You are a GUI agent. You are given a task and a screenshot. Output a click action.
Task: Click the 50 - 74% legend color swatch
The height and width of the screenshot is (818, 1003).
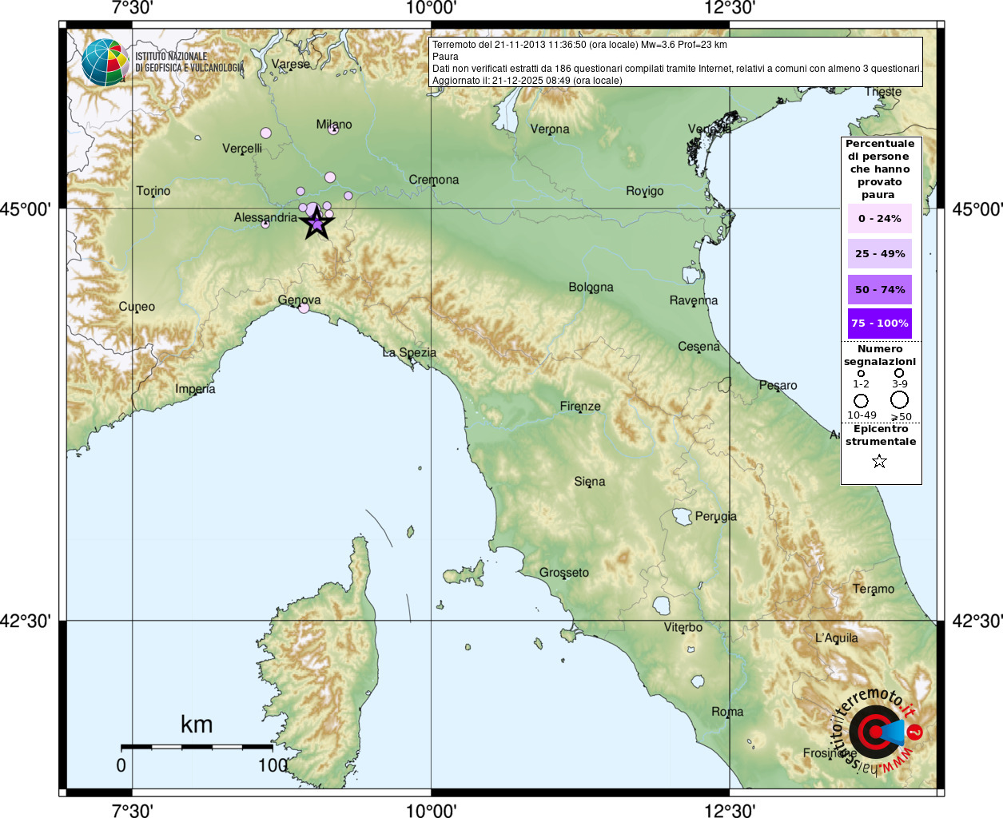coord(879,289)
